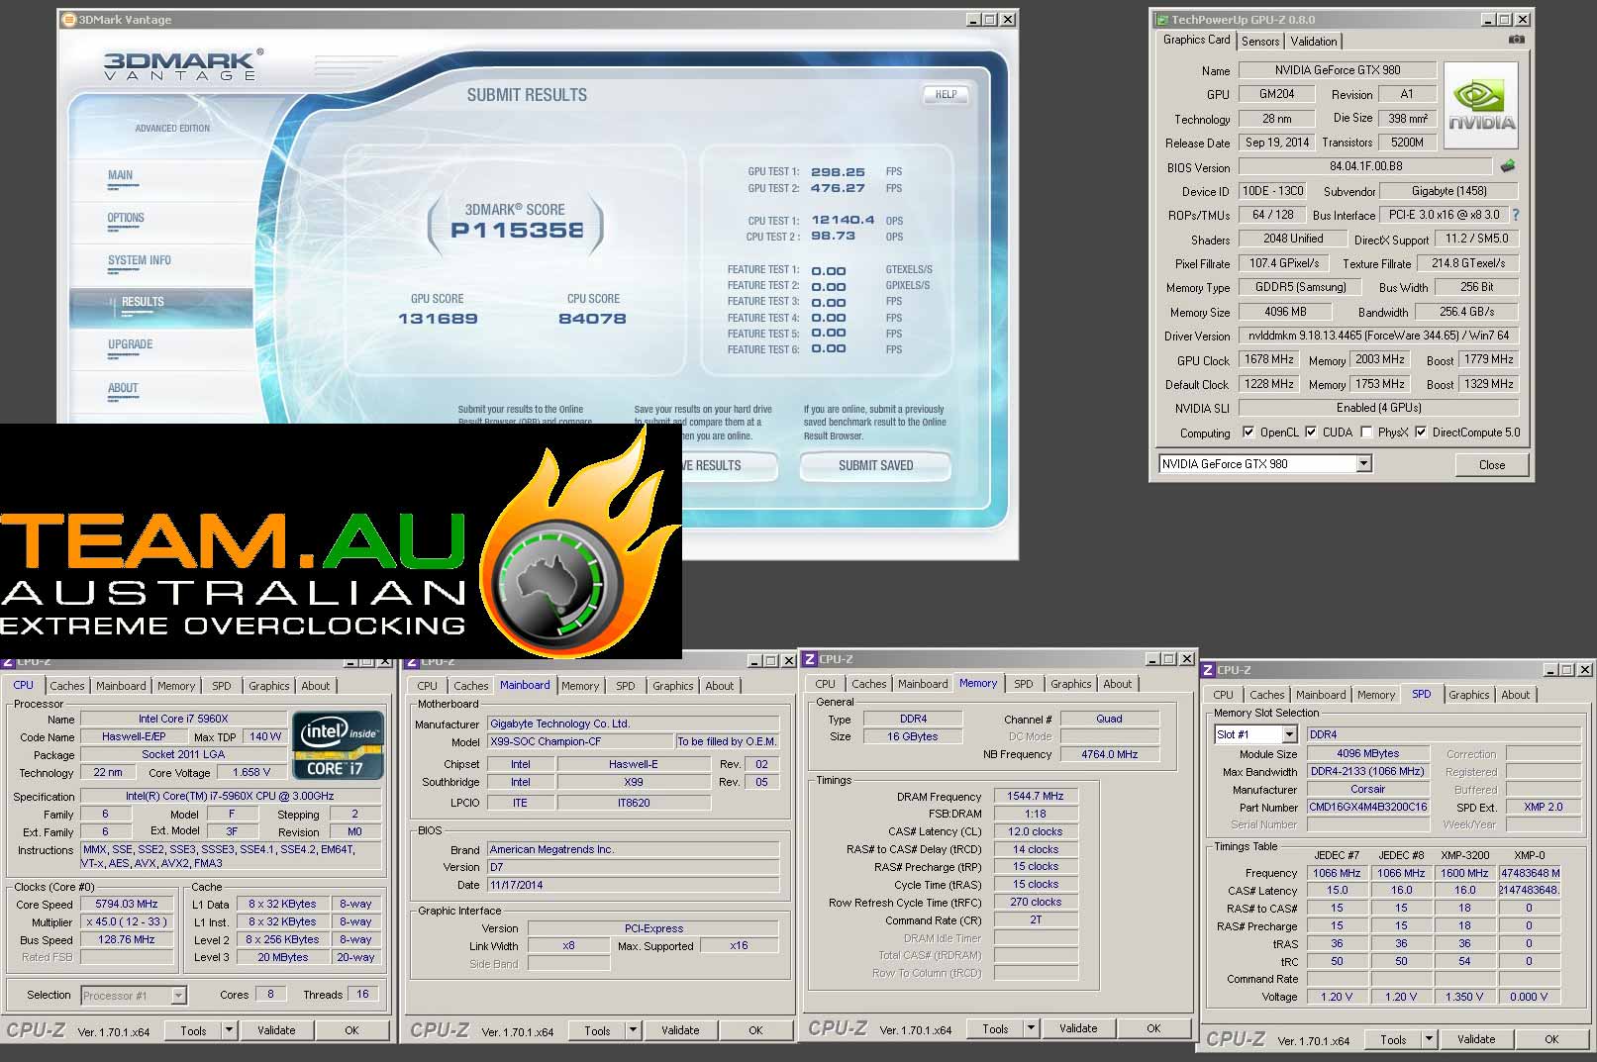This screenshot has height=1062, width=1597.
Task: Click the Driver Version field in GPU-Z
Action: coord(1378,336)
